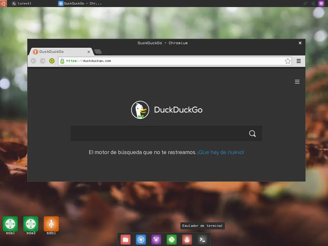Open the sda3 drive desktop icon
This screenshot has height=246, width=328.
click(x=31, y=225)
